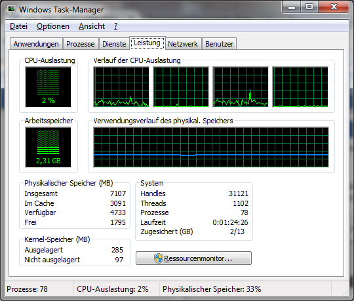Screen dimensions: 354x301
Task: Click the Handles value 31121
Action: [x=239, y=193]
